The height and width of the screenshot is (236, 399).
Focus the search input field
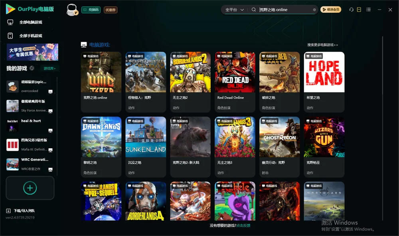pos(285,10)
